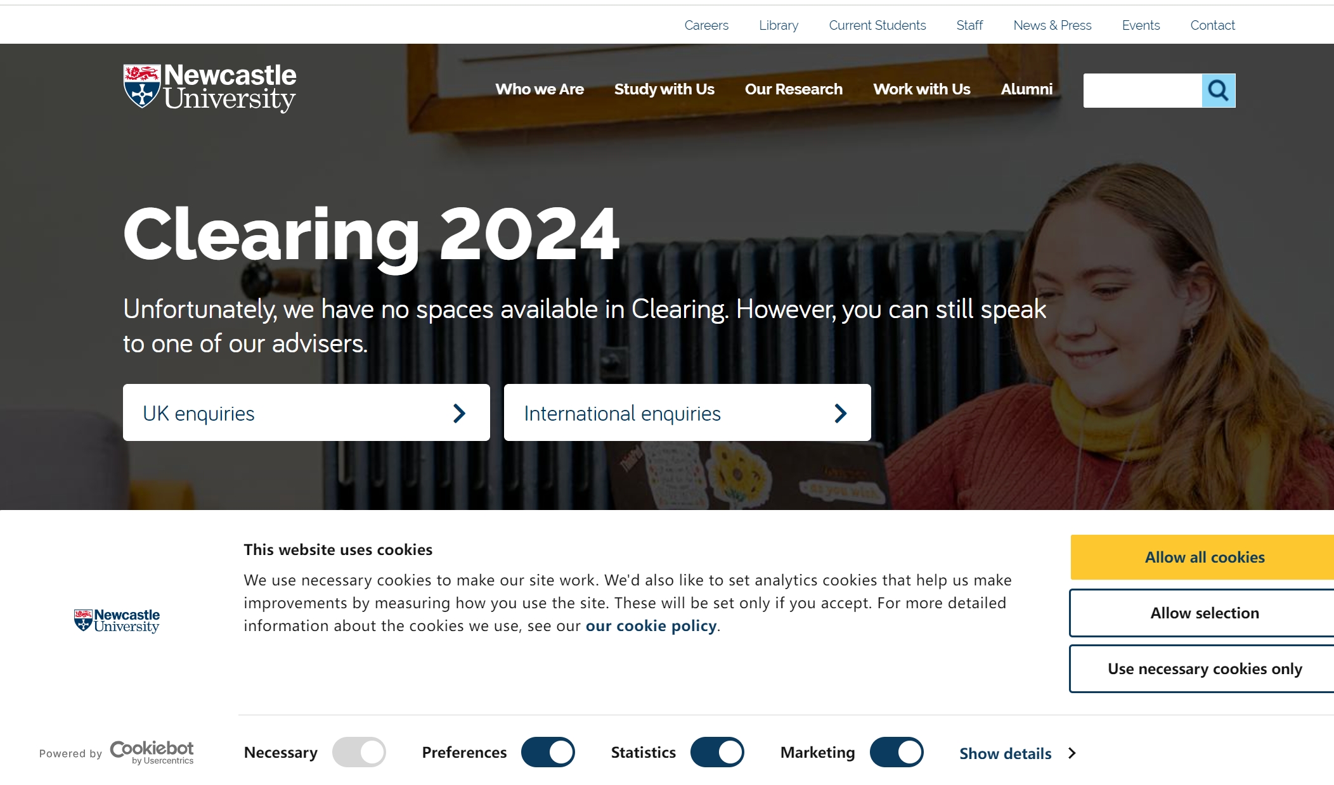Toggle the Necessary cookies switch
Image resolution: width=1334 pixels, height=785 pixels.
point(358,752)
